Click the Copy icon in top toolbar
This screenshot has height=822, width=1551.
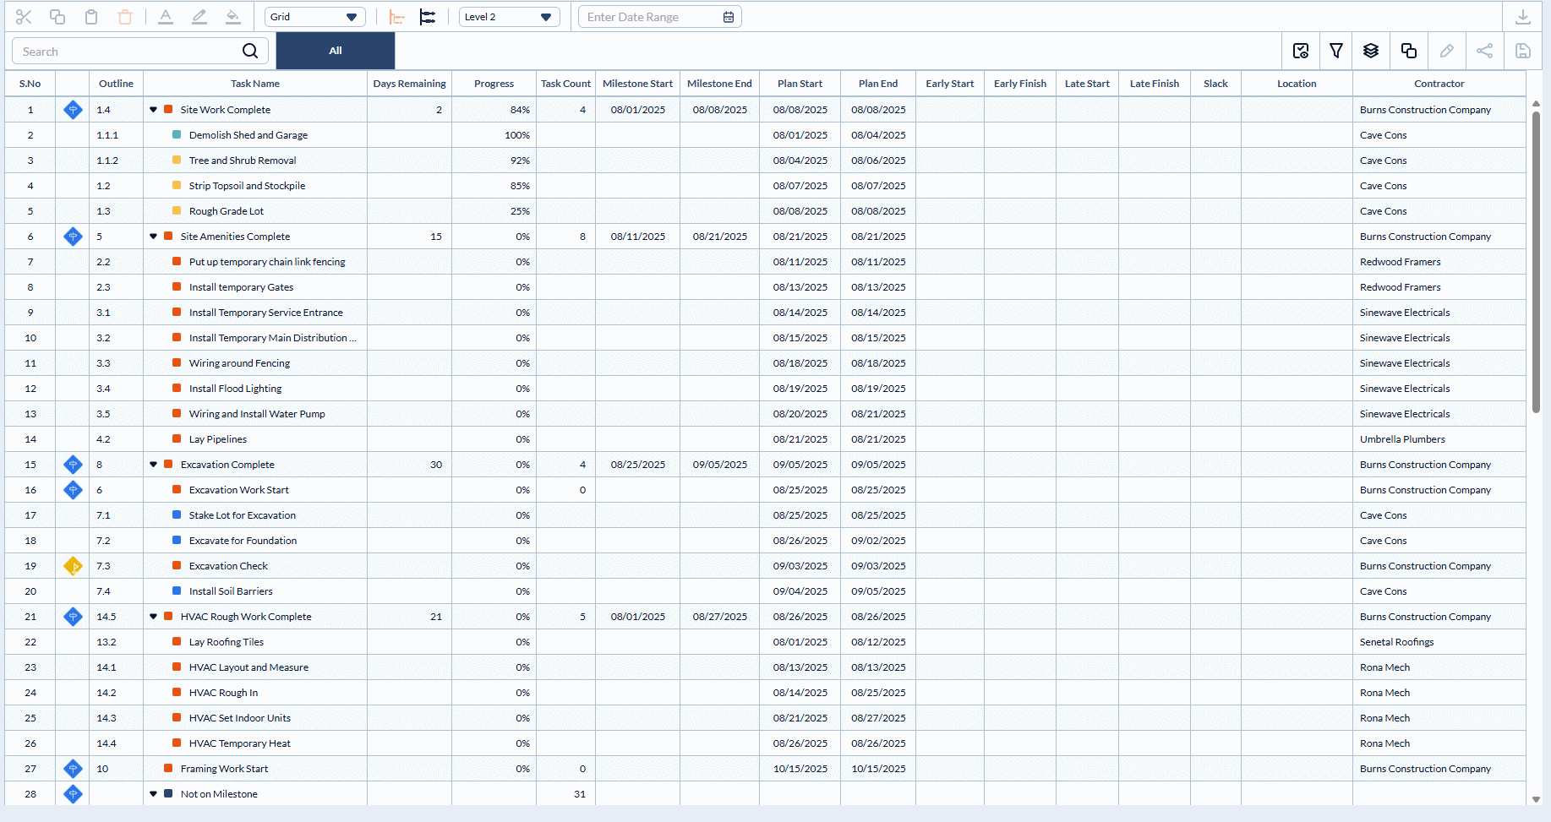coord(57,17)
